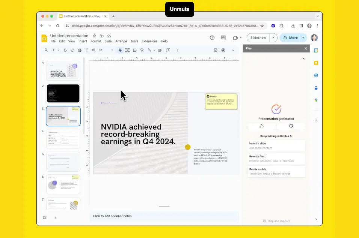The image size is (359, 238).
Task: Open the Extensions menu
Action: (x=149, y=41)
